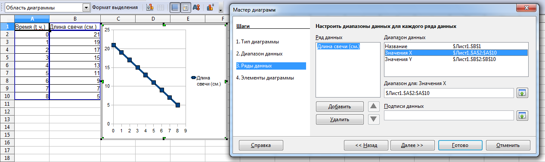
Task: Click the Добавить button
Action: 340,106
